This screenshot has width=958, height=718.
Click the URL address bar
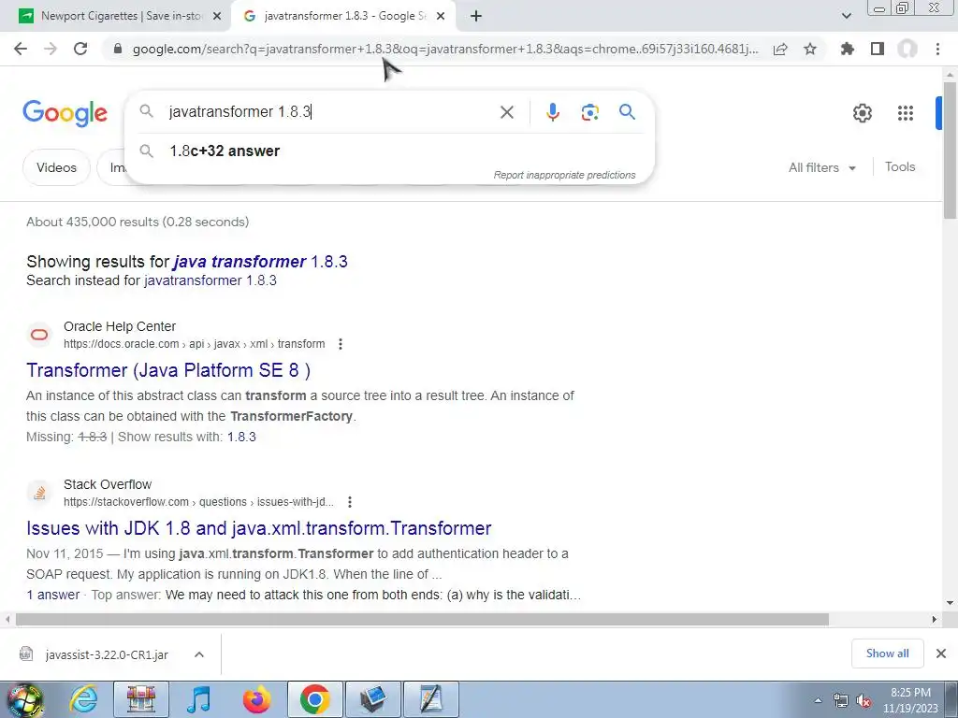(x=444, y=49)
